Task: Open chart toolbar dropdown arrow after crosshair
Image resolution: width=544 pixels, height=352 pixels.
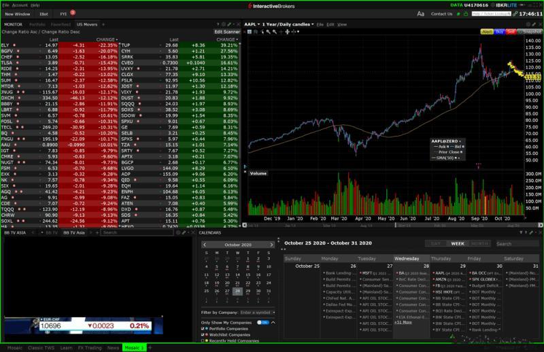Action: click(x=298, y=32)
